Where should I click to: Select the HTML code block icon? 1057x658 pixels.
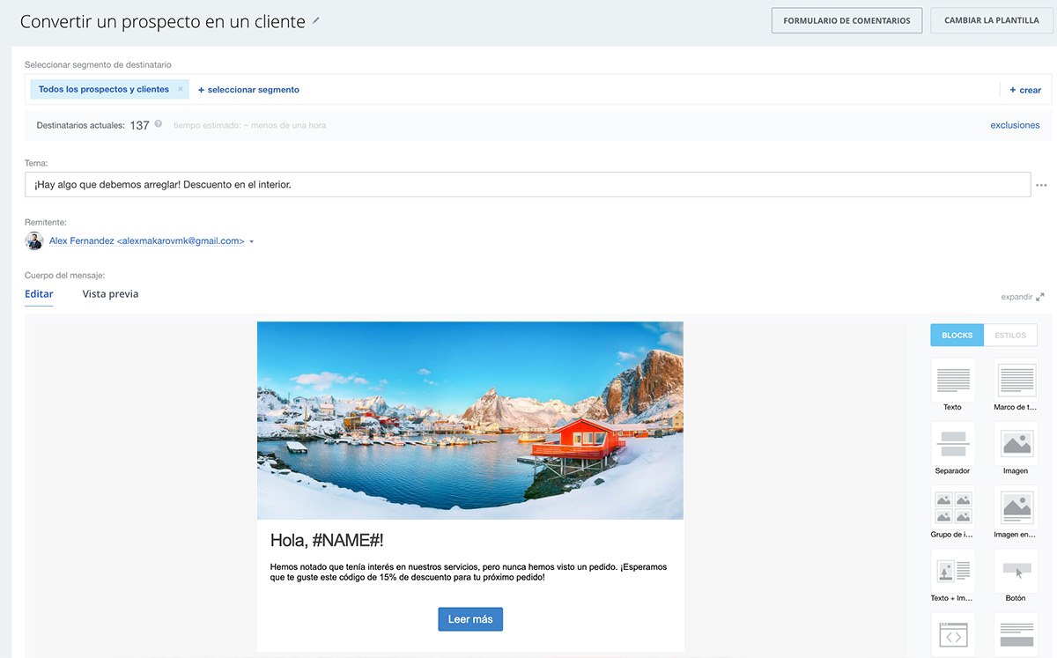pyautogui.click(x=952, y=634)
